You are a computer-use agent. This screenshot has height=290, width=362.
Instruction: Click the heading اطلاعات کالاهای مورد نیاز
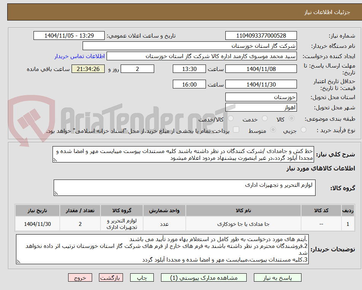point(321,169)
